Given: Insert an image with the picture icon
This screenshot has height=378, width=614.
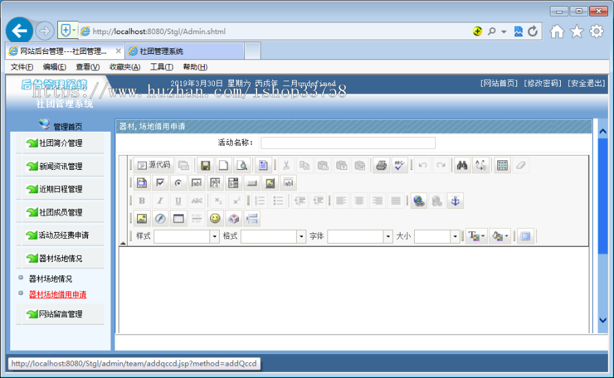Looking at the screenshot, I should [142, 218].
